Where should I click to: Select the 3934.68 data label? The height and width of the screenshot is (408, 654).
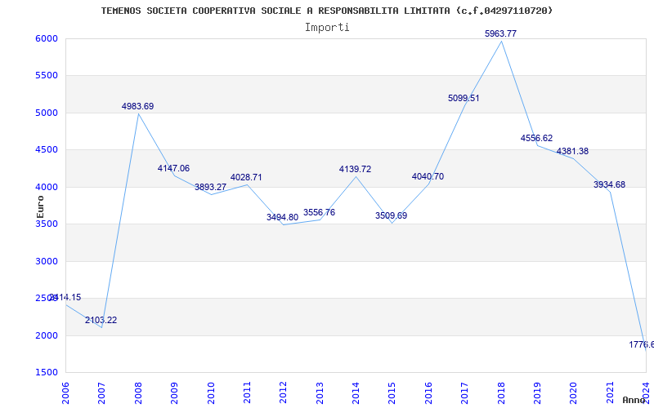[x=609, y=184]
